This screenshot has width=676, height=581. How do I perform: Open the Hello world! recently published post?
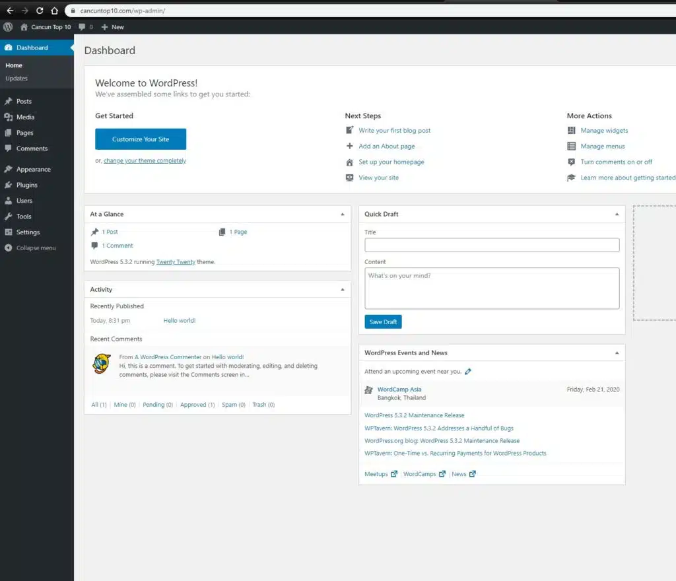click(x=180, y=321)
